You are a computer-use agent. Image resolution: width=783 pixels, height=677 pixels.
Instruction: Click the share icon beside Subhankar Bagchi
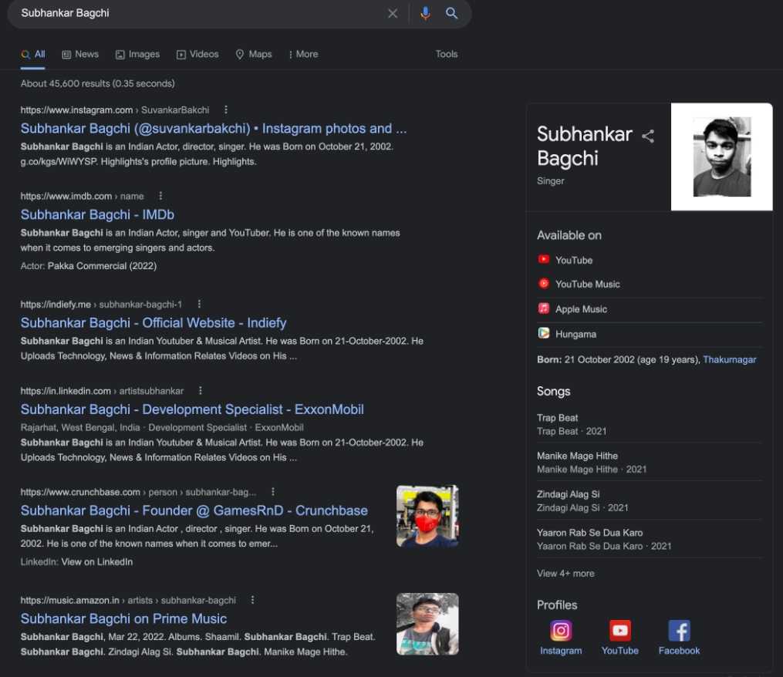point(648,136)
